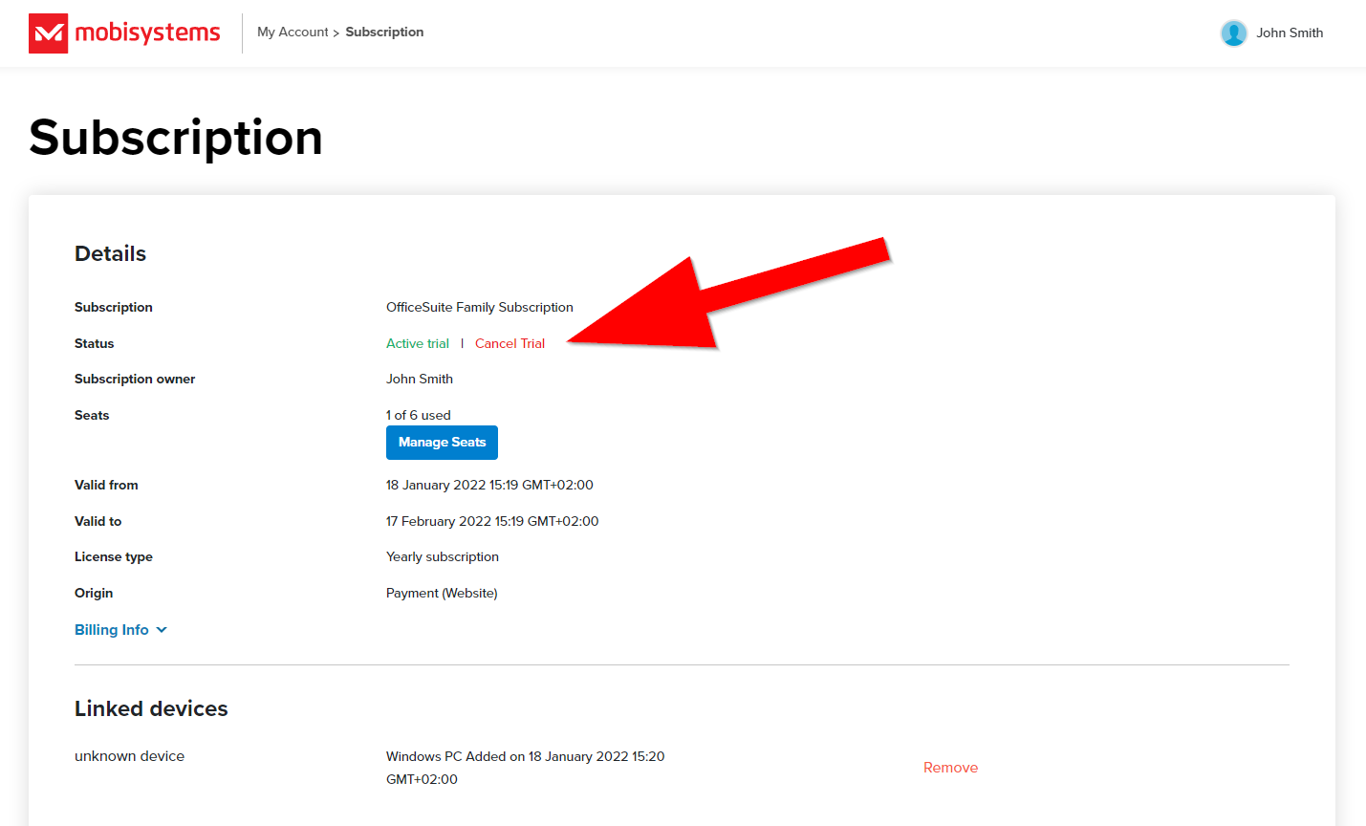1366x826 pixels.
Task: Click the Subscription breadcrumb item
Action: pyautogui.click(x=384, y=32)
